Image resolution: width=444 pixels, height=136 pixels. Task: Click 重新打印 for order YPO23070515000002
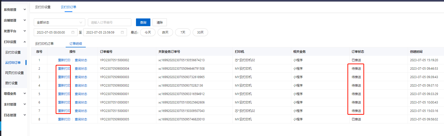[x=64, y=60]
